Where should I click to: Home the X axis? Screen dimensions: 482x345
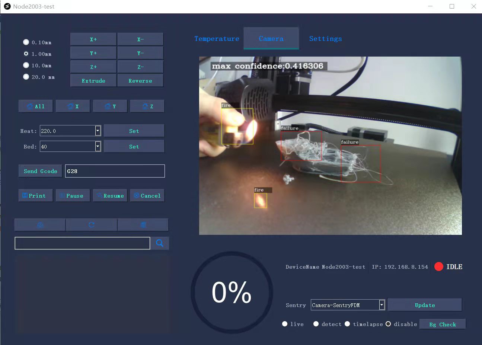(x=73, y=106)
